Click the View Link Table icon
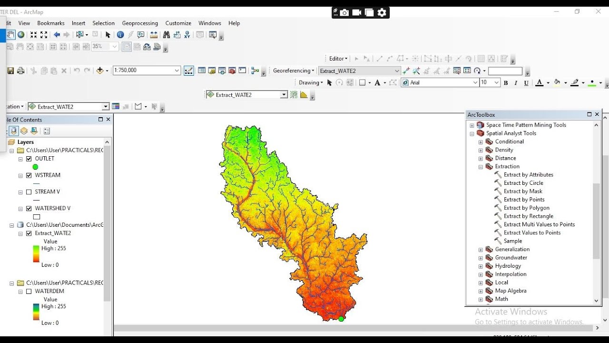This screenshot has height=343, width=609. click(x=467, y=71)
